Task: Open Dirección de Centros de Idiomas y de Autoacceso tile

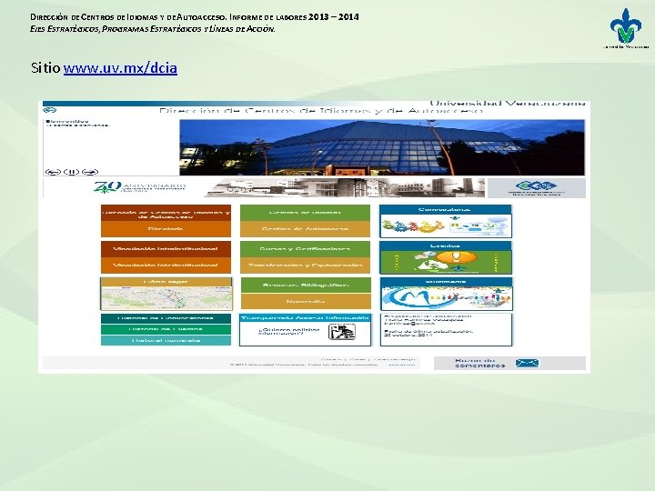Action: pos(166,213)
